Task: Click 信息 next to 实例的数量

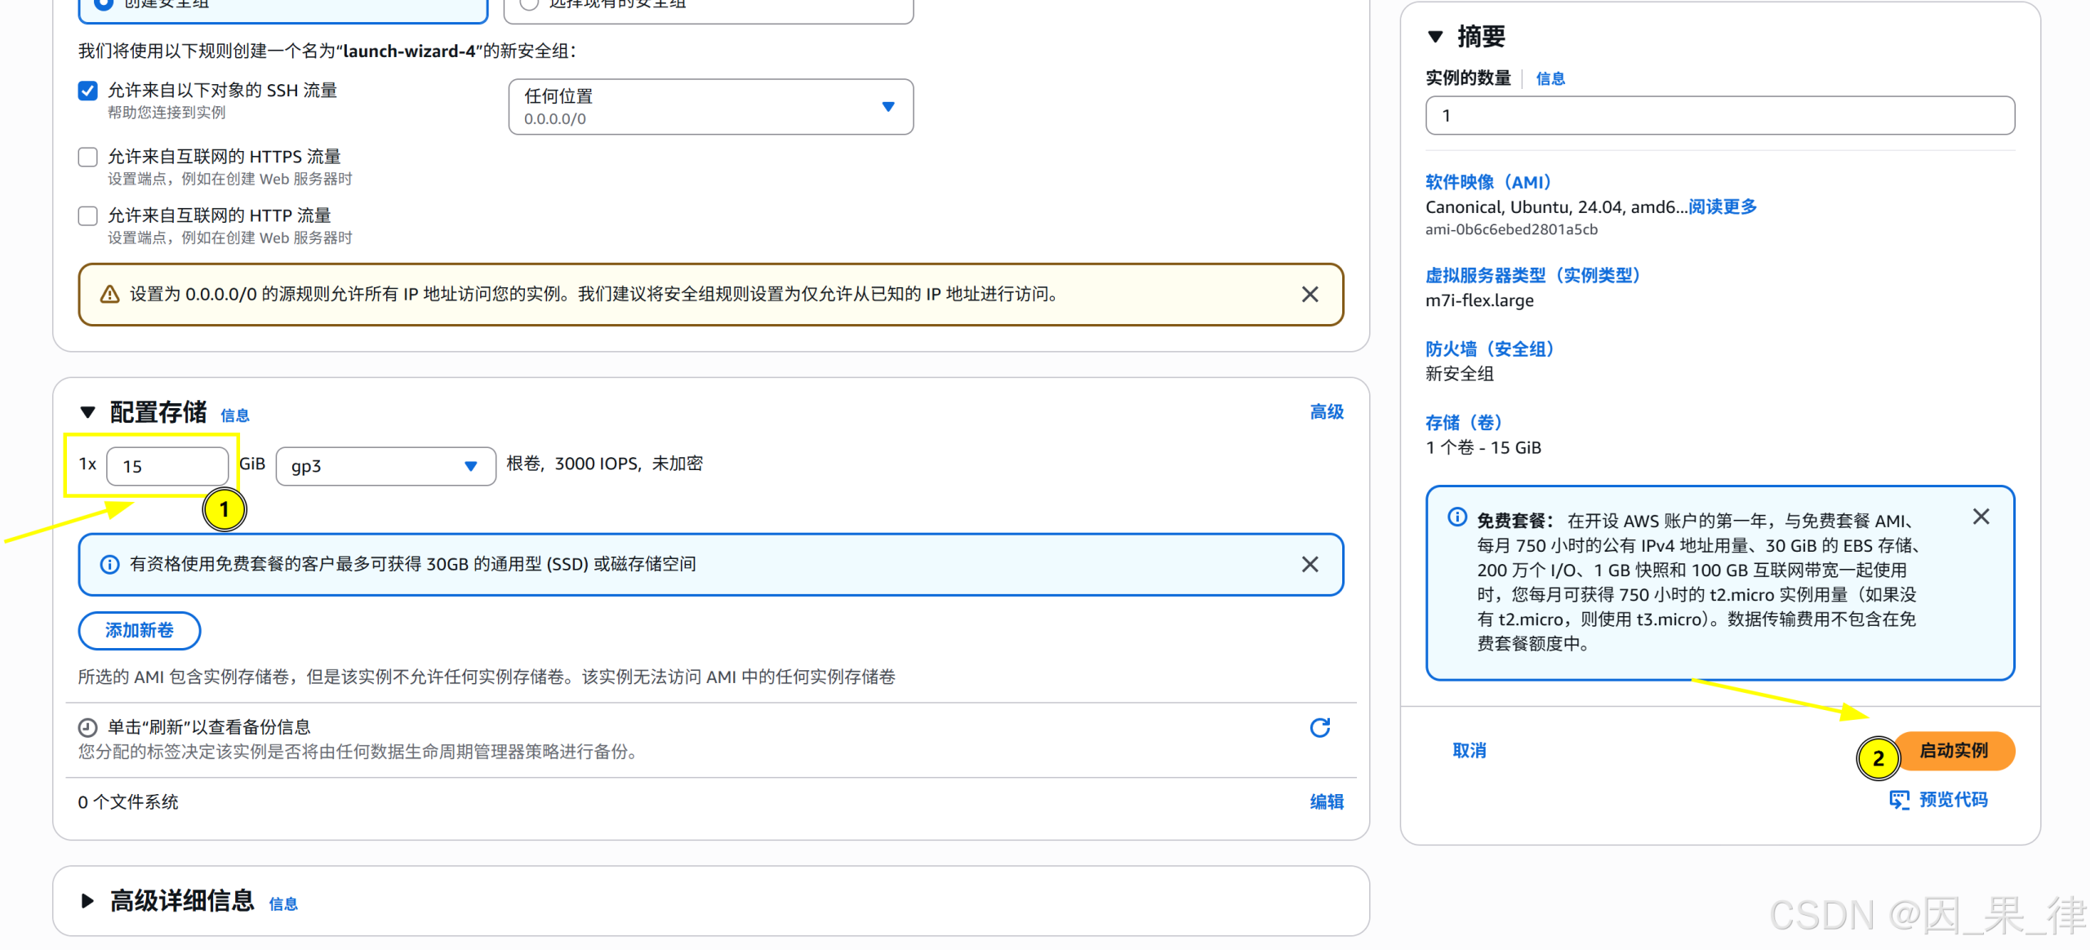Action: tap(1550, 78)
